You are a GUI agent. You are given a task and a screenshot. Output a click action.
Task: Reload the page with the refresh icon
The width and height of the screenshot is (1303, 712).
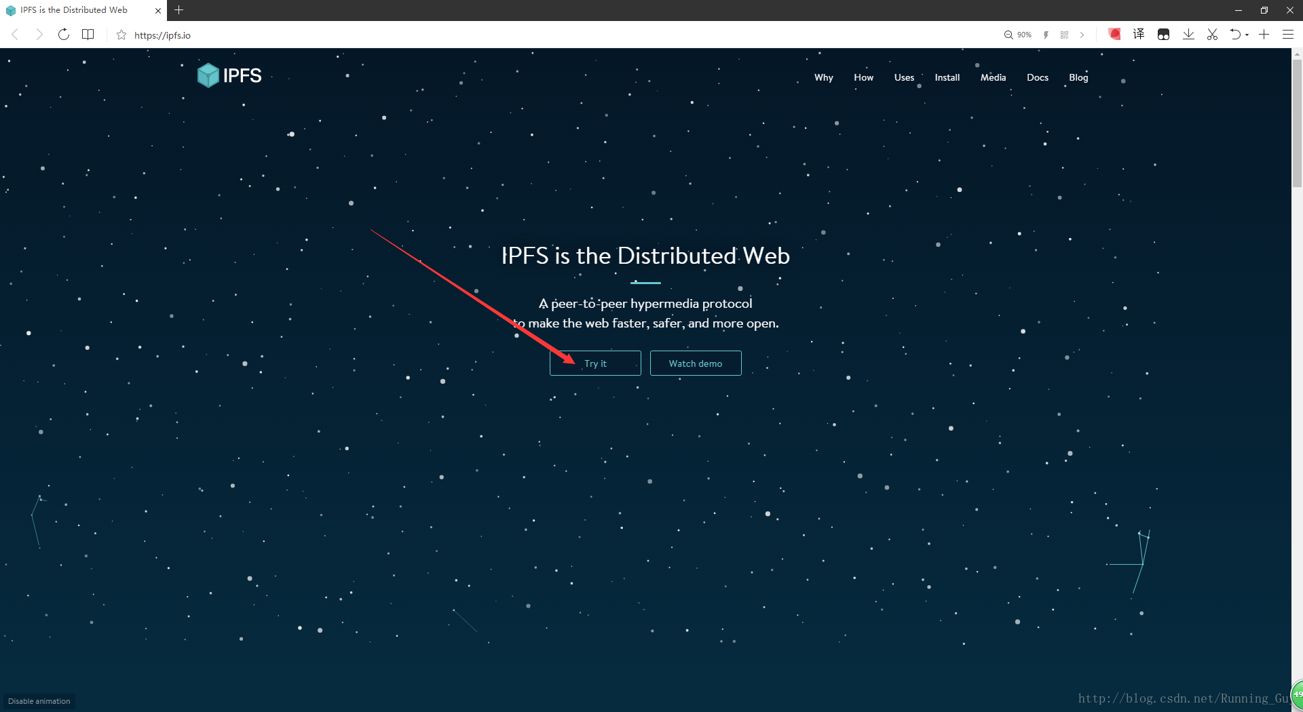point(64,35)
